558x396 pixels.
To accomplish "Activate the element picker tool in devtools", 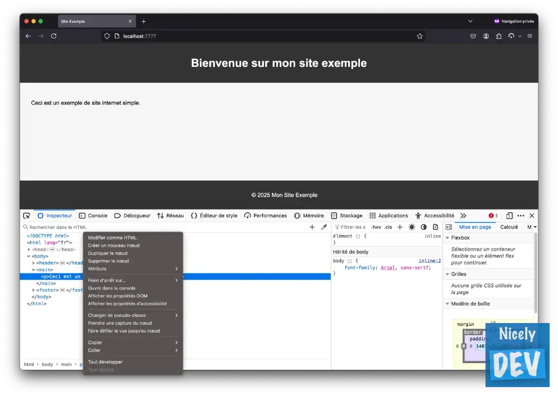I will pos(27,216).
